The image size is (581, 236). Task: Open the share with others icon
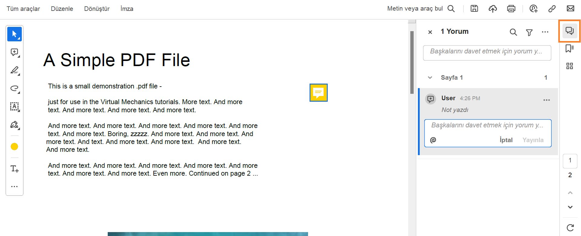(533, 8)
